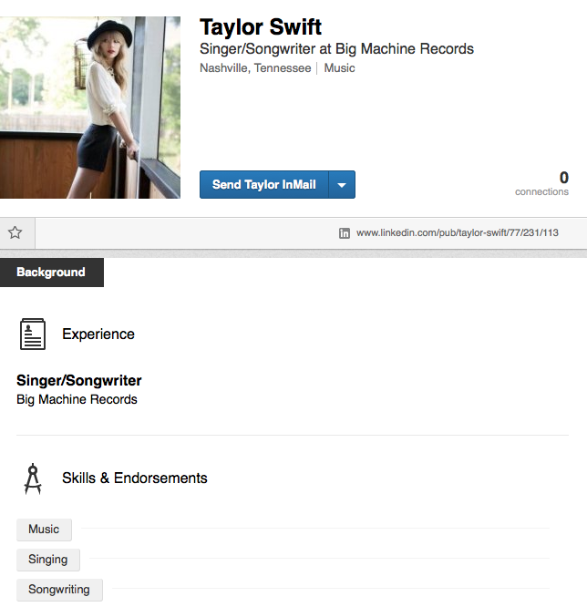This screenshot has height=607, width=587.
Task: Click Big Machine Records under Experience
Action: point(77,399)
